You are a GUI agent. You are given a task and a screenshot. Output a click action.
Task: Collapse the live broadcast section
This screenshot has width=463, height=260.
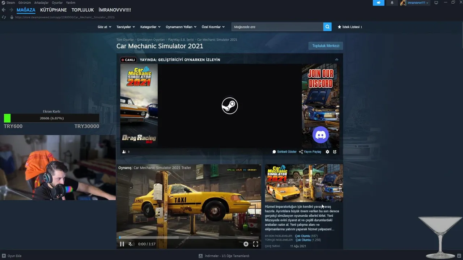[x=337, y=60]
